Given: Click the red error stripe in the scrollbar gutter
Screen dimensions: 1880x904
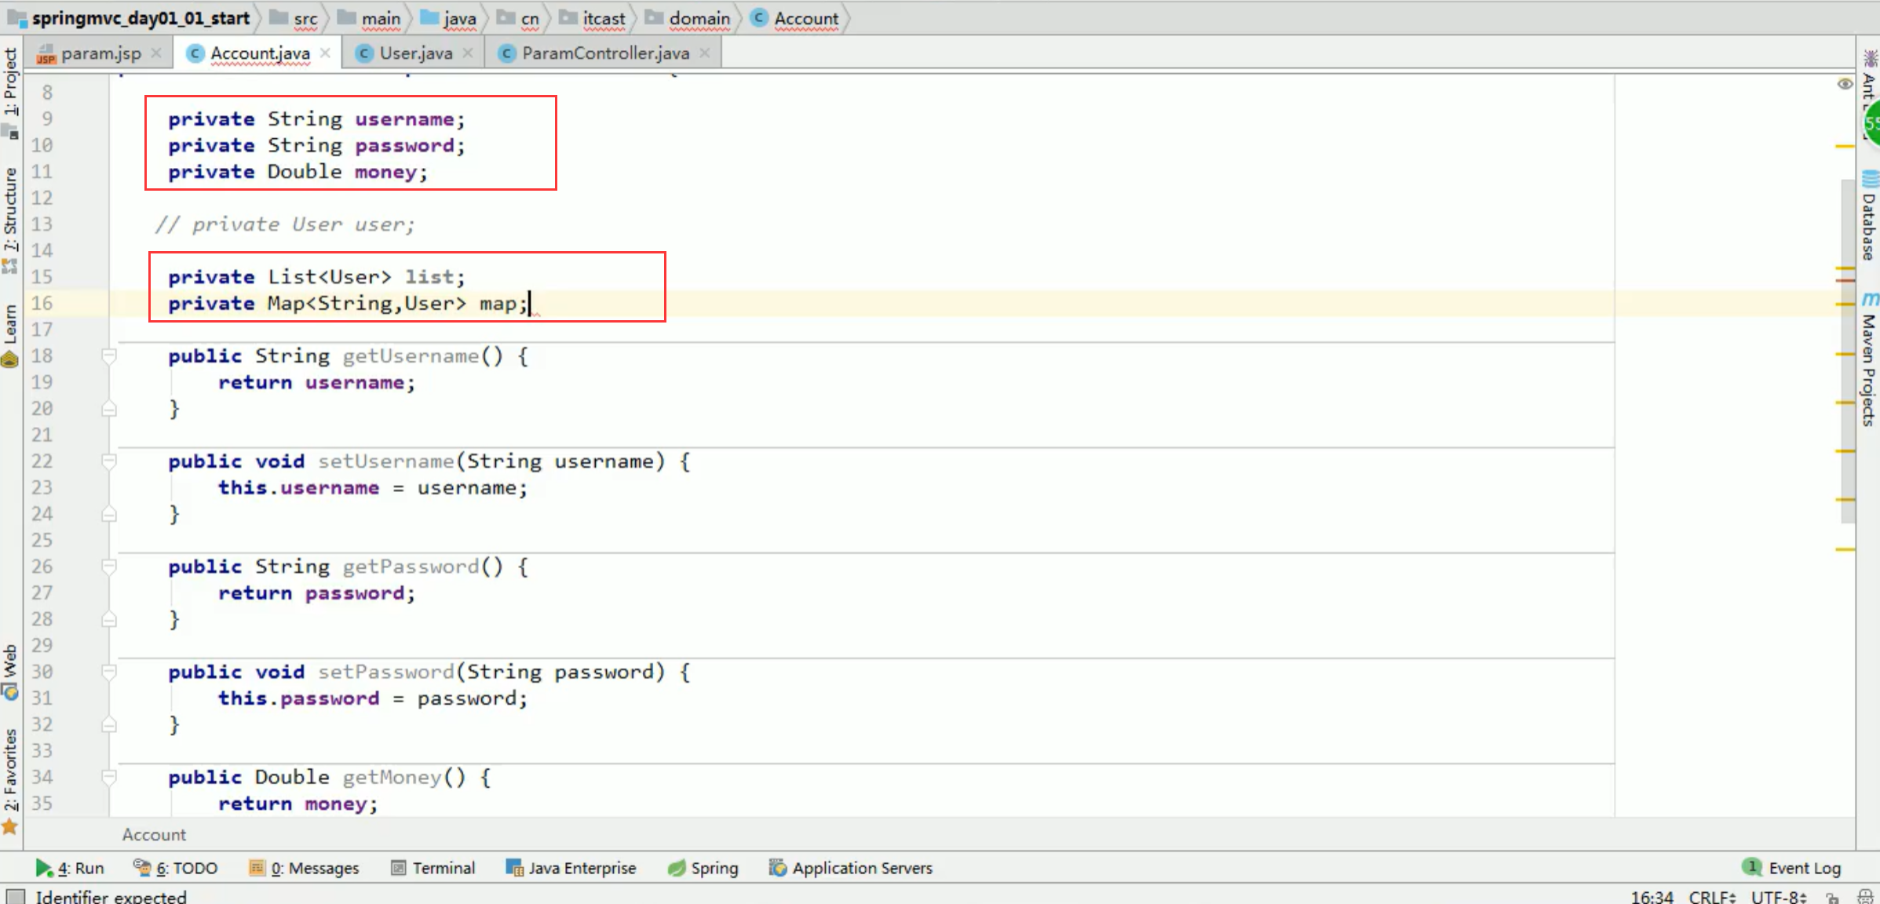Looking at the screenshot, I should [1845, 280].
